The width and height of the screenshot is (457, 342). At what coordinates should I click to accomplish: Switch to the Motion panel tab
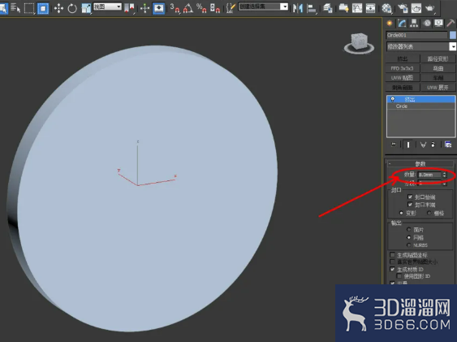(427, 24)
